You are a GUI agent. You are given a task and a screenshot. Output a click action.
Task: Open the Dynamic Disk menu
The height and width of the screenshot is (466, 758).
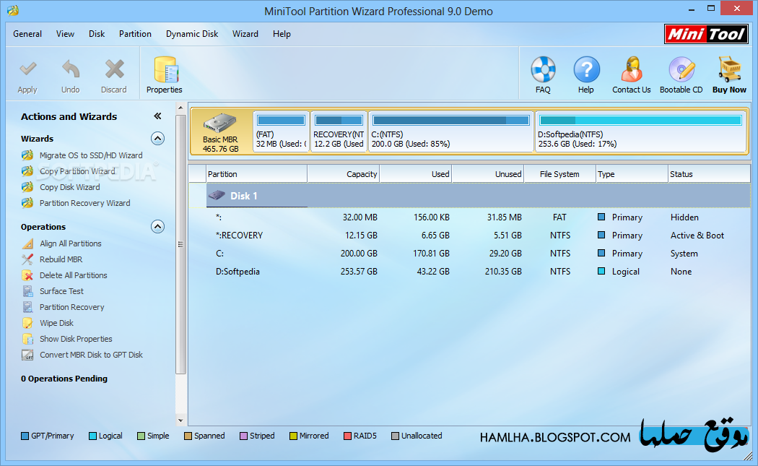[192, 34]
